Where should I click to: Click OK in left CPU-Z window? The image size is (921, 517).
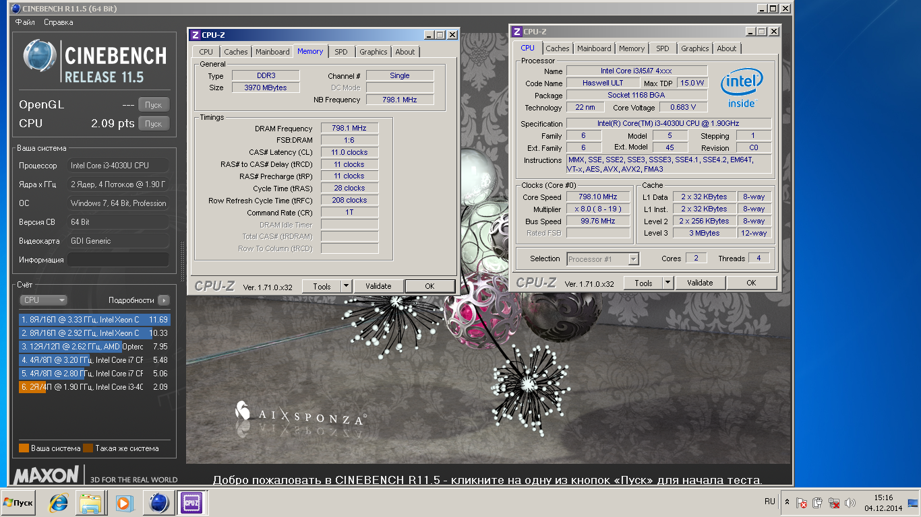pyautogui.click(x=430, y=286)
